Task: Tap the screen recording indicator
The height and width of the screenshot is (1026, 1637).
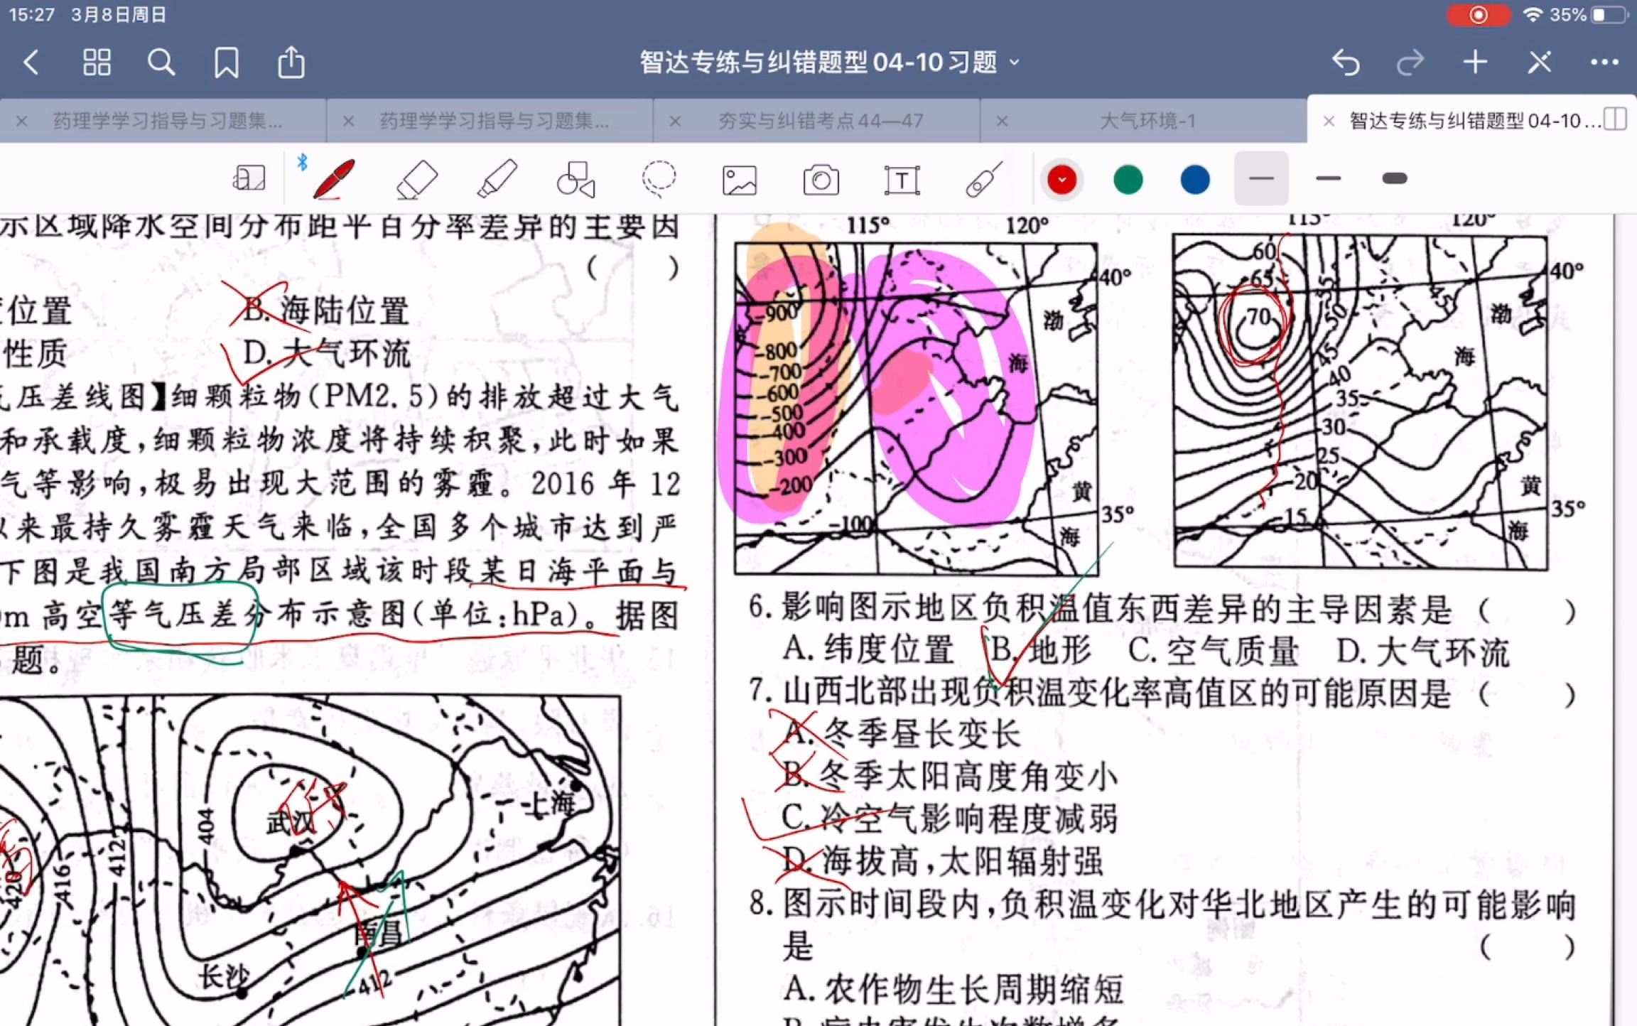Action: 1479,15
